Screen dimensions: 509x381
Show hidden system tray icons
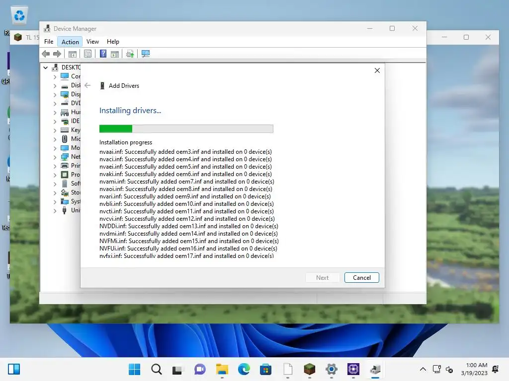(423, 369)
